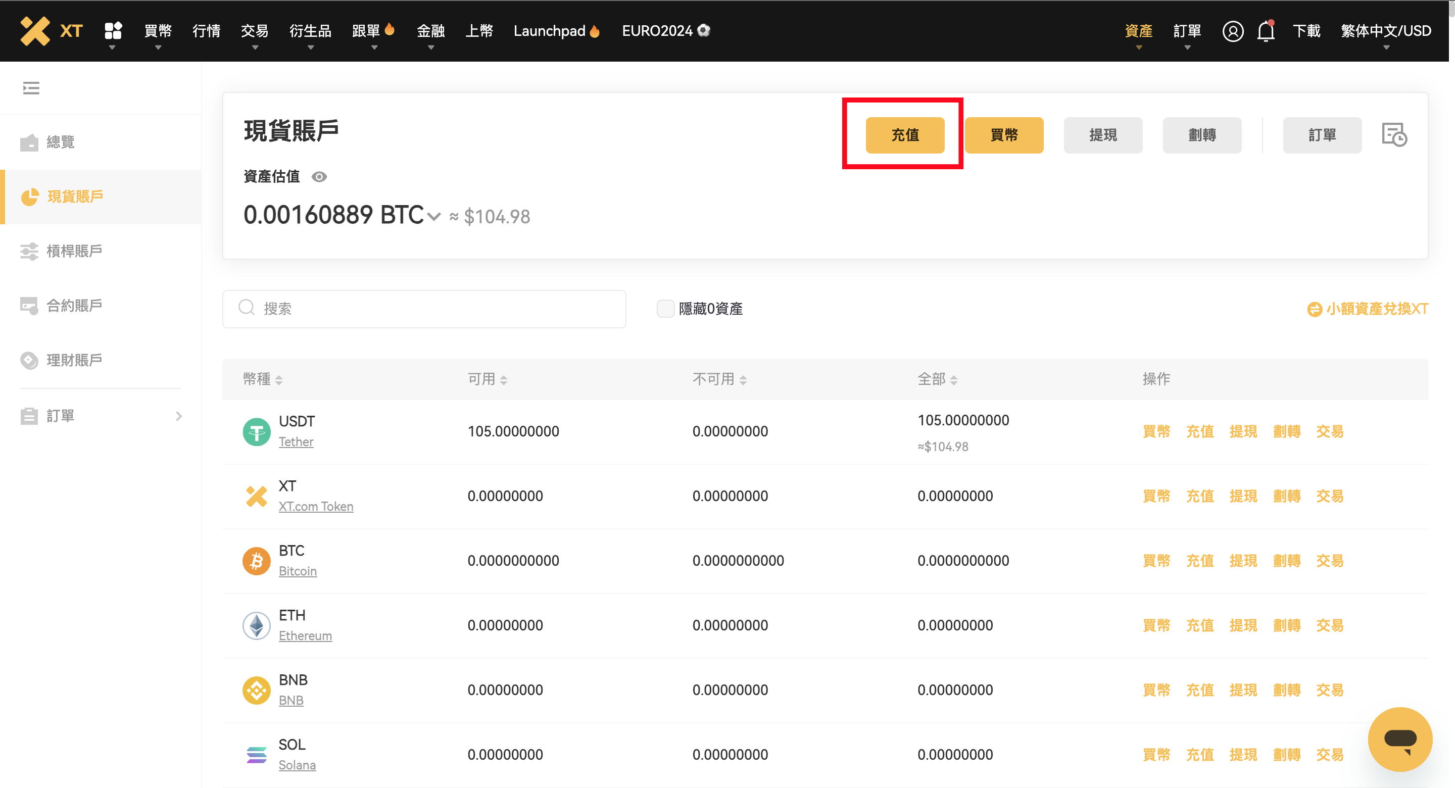Image resolution: width=1455 pixels, height=788 pixels.
Task: Open the apps grid menu icon
Action: click(113, 30)
